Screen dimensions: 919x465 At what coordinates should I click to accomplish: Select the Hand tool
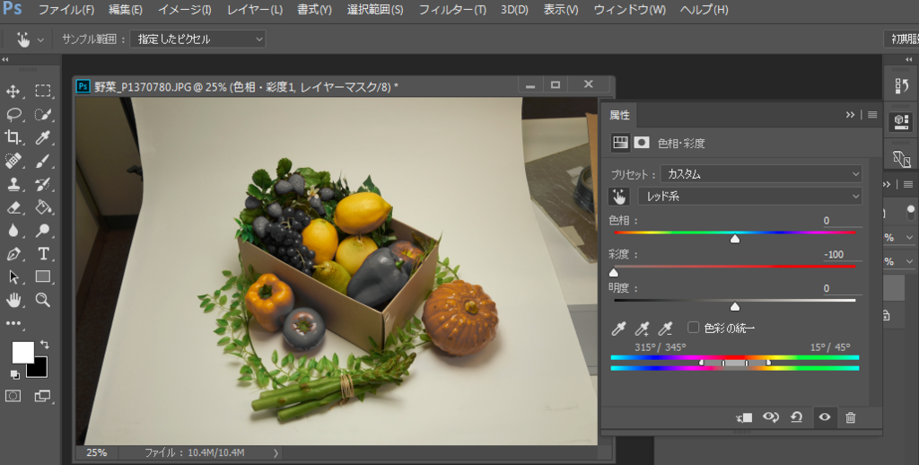coord(13,300)
